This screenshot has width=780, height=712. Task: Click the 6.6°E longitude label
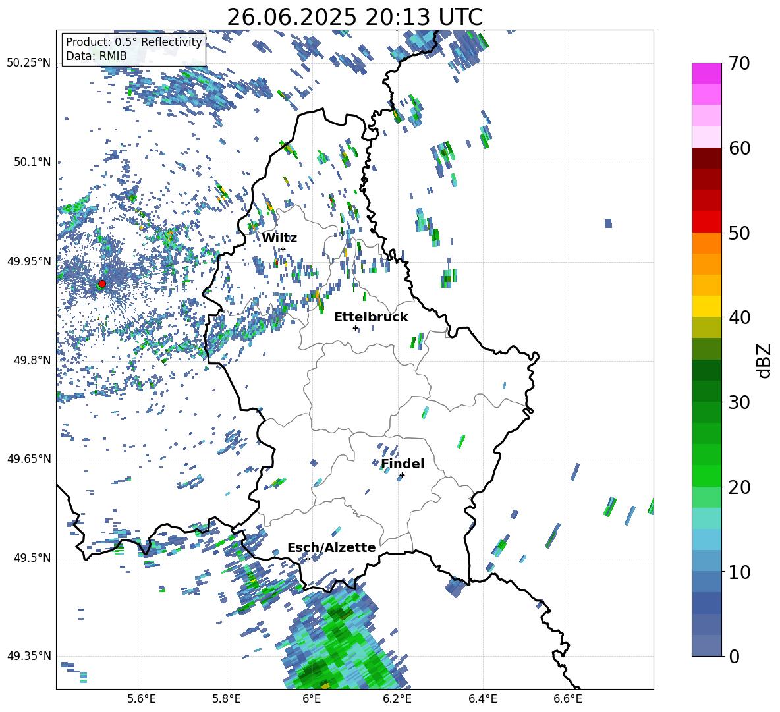568,699
